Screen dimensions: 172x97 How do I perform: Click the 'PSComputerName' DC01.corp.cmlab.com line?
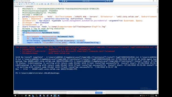(45, 53)
